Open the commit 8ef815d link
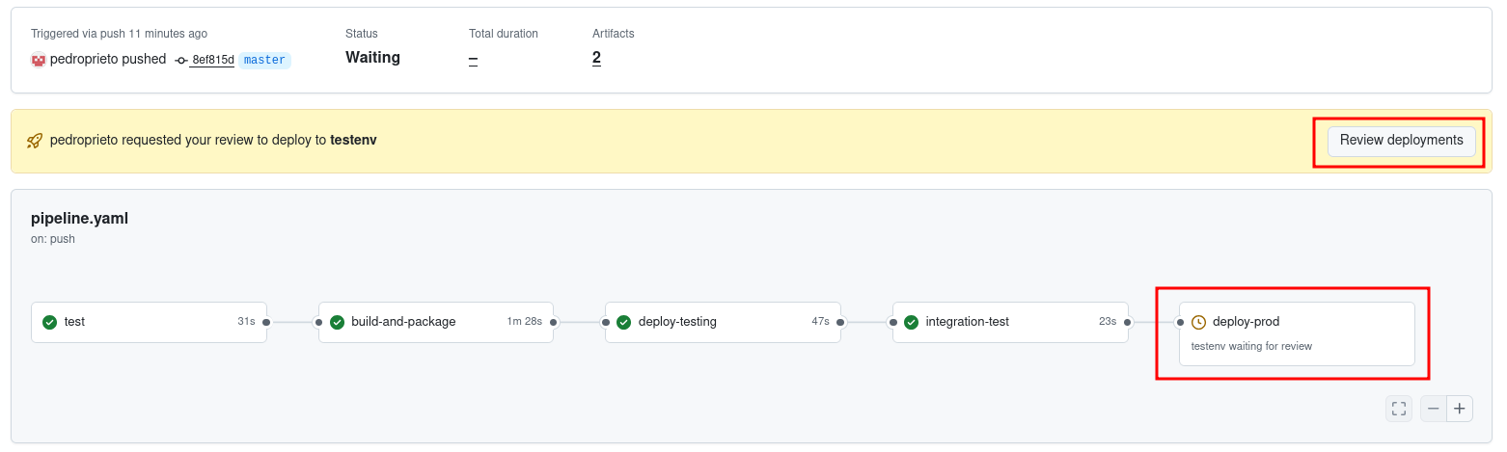Viewport: 1507px width, 452px height. (x=211, y=60)
